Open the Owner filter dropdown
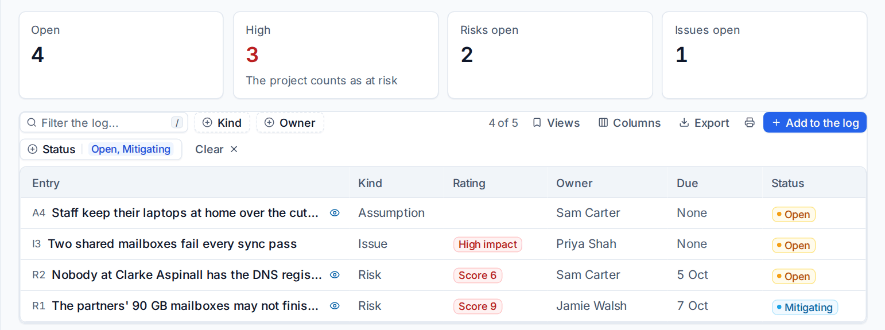The width and height of the screenshot is (885, 330). tap(290, 123)
